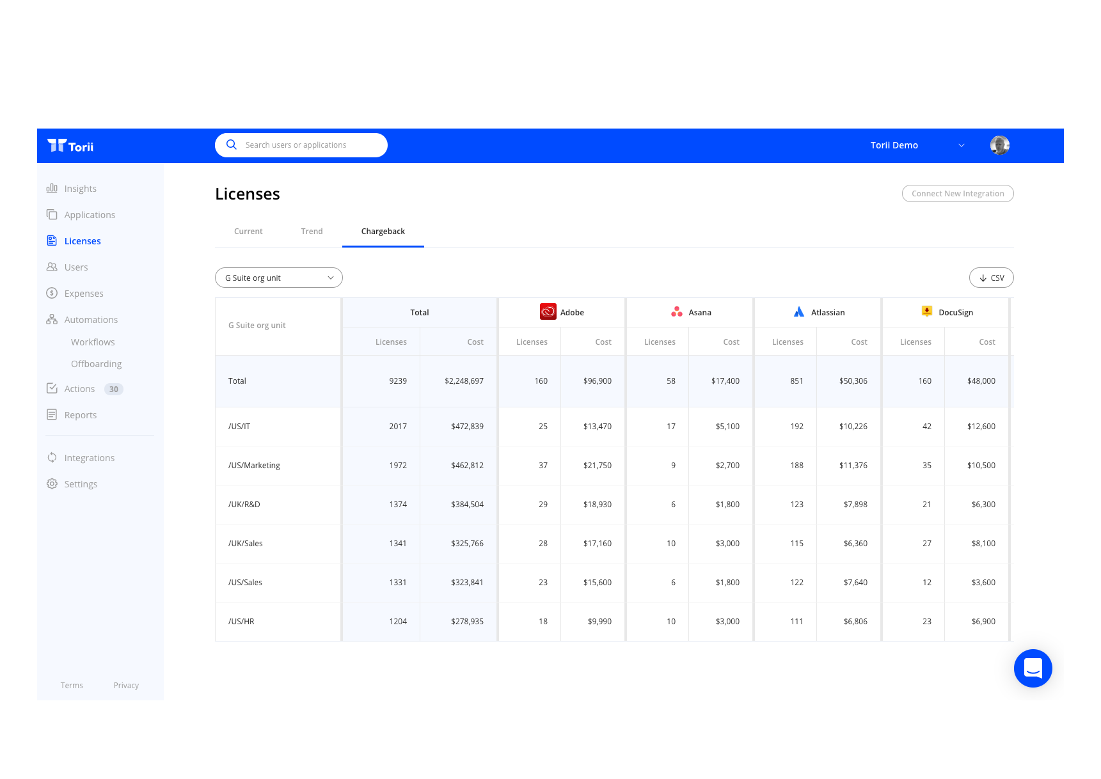
Task: Open the G Suite org unit dropdown
Action: 279,278
